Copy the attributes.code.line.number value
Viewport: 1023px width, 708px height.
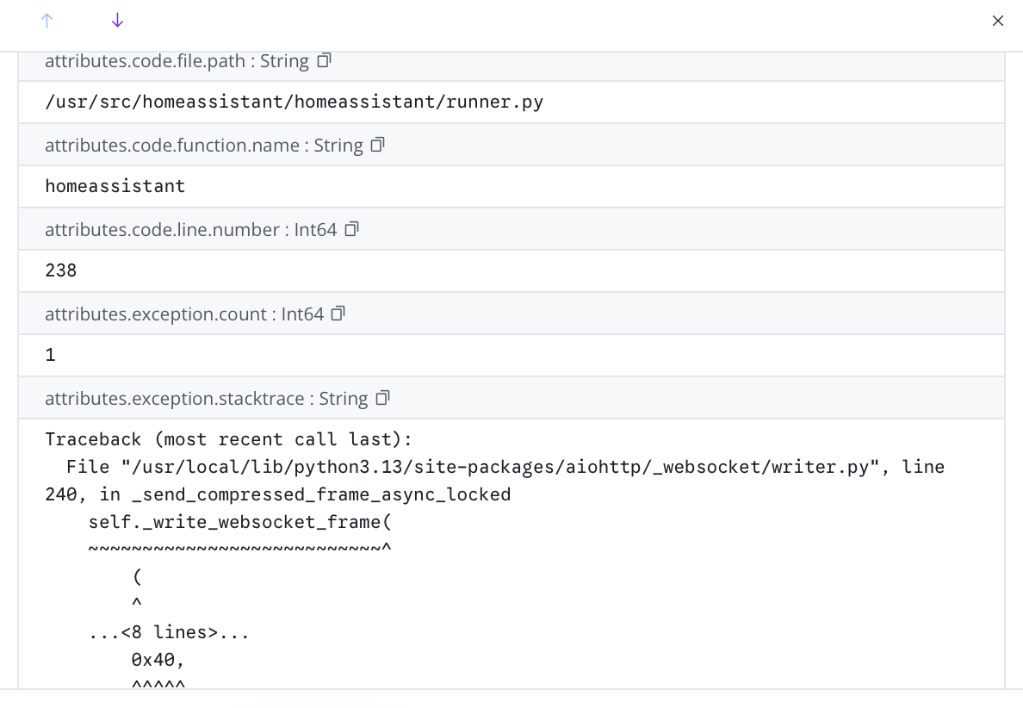click(x=351, y=229)
